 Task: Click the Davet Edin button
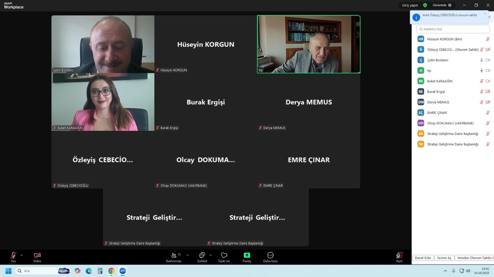(x=423, y=258)
